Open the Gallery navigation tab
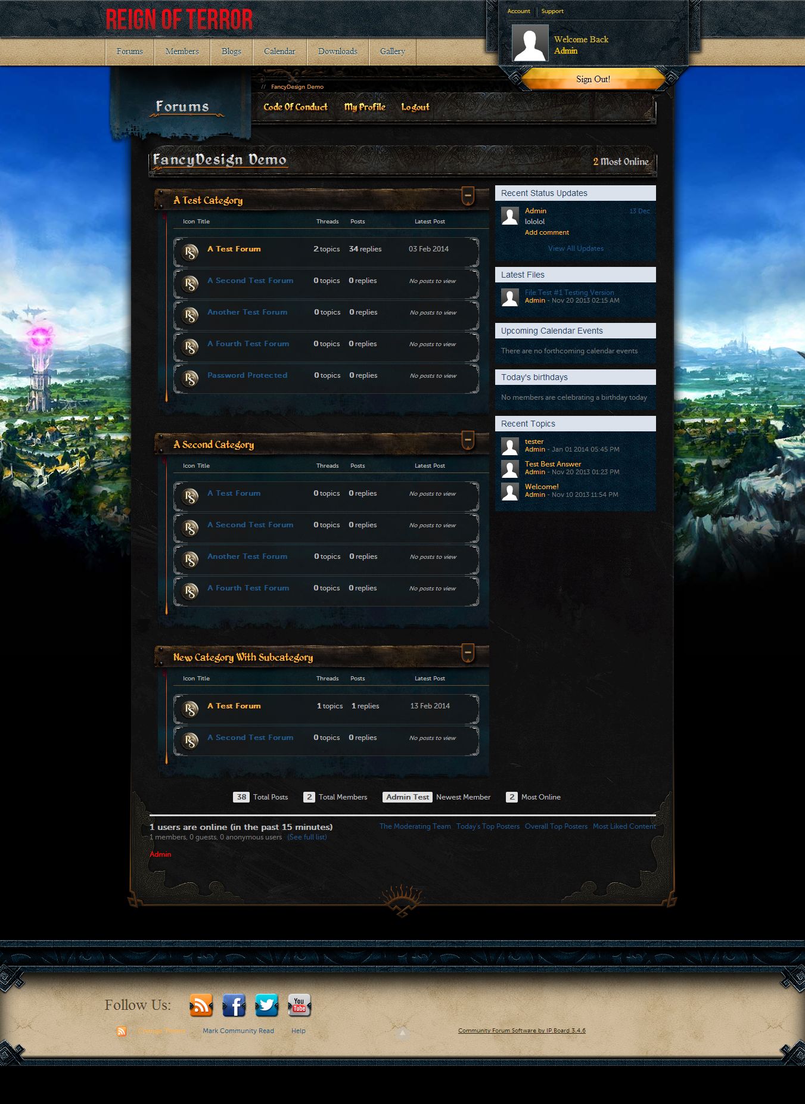 pyautogui.click(x=392, y=52)
